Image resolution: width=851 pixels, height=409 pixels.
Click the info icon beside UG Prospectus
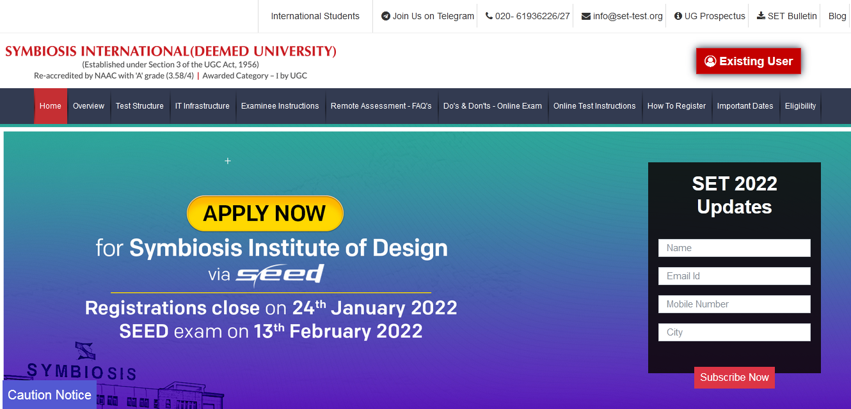coord(678,17)
